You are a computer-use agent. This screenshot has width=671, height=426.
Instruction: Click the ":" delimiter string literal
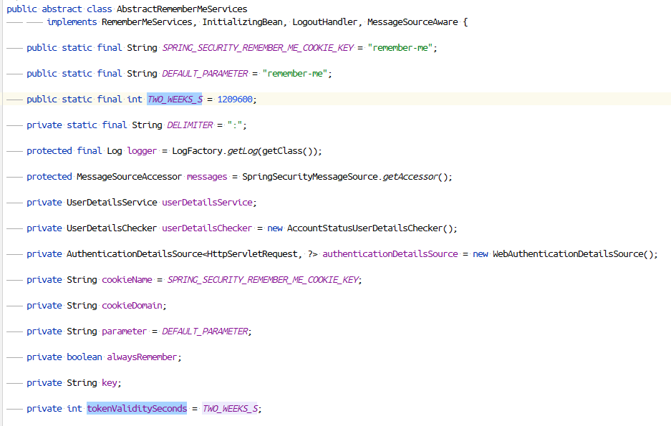click(x=235, y=125)
